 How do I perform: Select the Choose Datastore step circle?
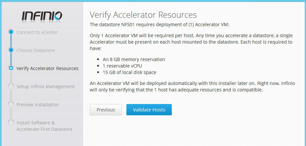(x=11, y=50)
